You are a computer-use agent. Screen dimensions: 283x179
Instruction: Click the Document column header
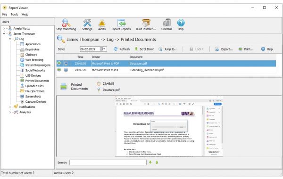202,57
